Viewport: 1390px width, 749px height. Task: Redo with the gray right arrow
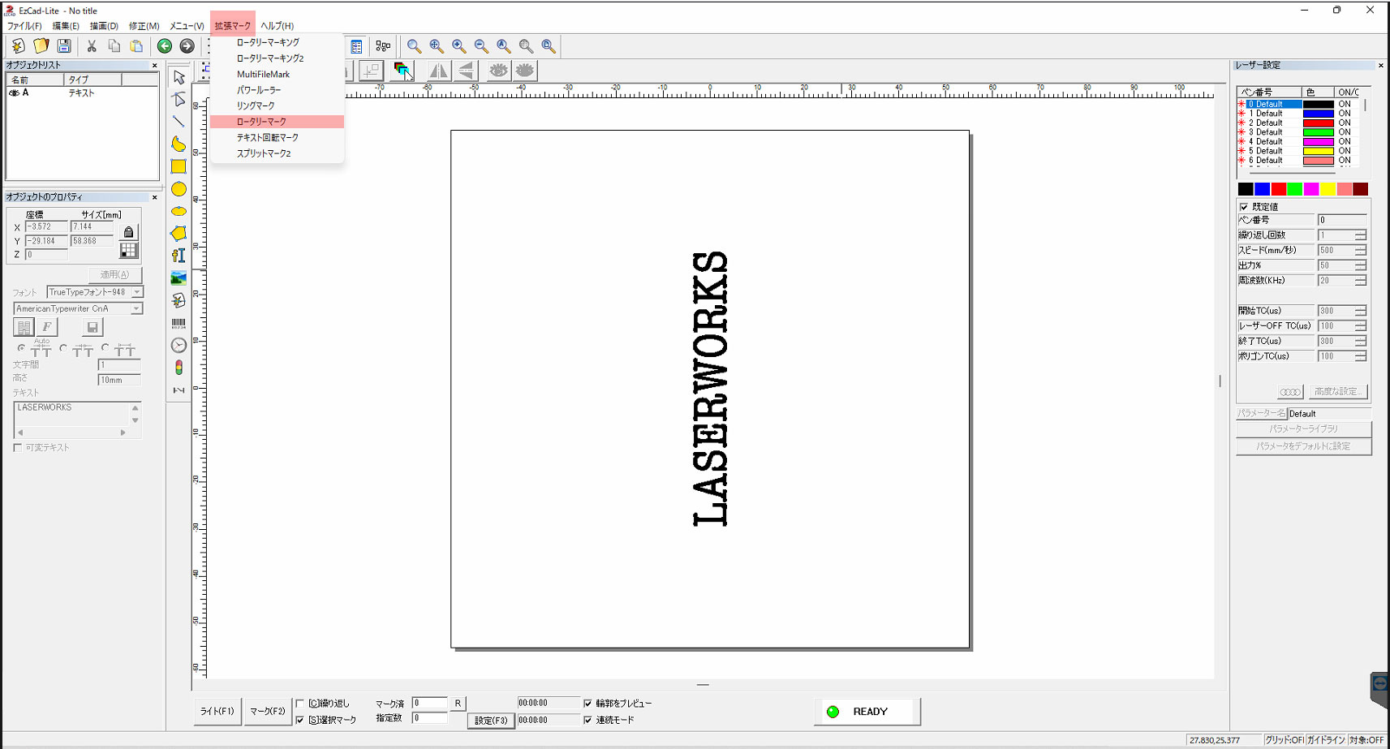click(x=187, y=46)
